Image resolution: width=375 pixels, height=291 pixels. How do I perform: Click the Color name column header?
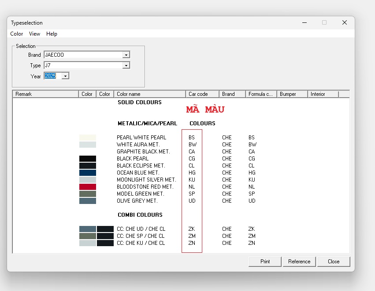(x=149, y=94)
